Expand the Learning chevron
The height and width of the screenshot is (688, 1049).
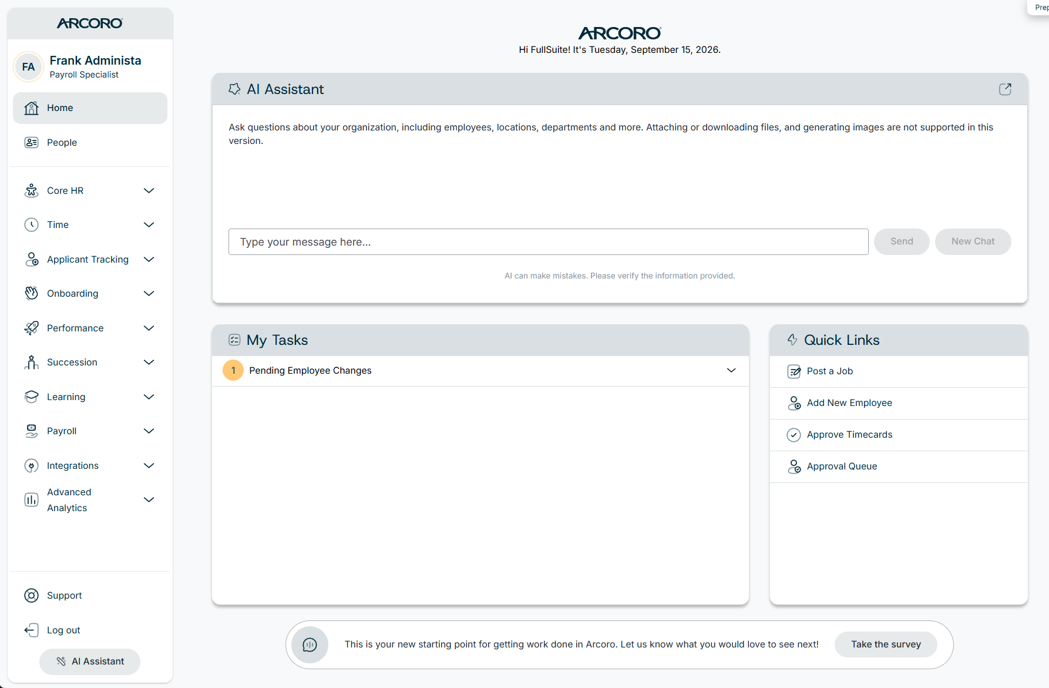point(149,397)
